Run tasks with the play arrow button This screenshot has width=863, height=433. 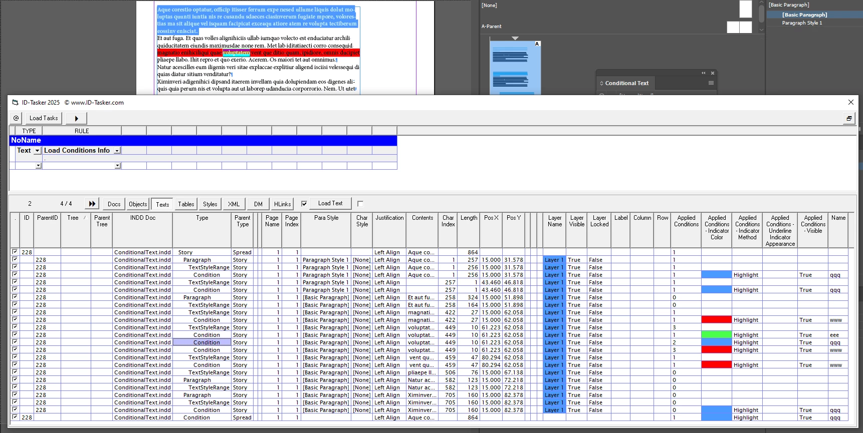[76, 118]
